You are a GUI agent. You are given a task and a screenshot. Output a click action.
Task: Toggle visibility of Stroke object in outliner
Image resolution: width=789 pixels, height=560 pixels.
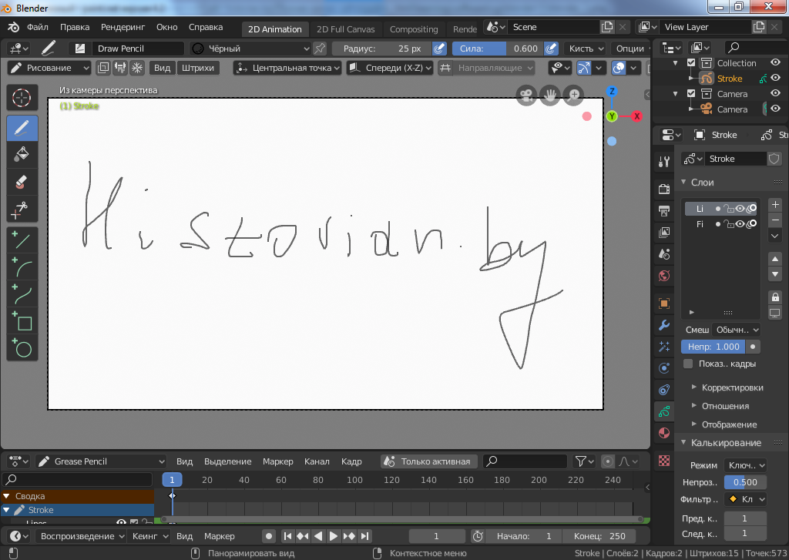point(776,79)
